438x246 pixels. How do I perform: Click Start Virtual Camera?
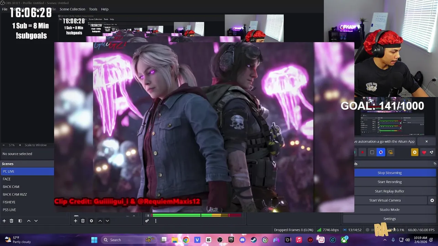pos(385,201)
